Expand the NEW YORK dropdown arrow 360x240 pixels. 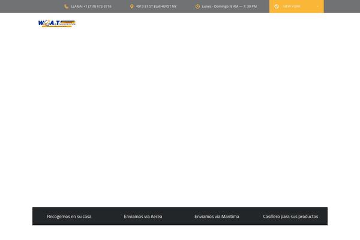[x=317, y=7]
